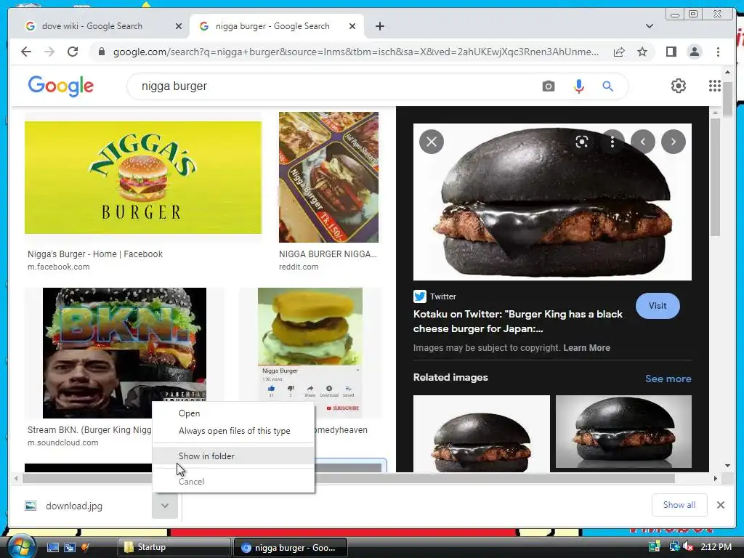
Task: Open Google apps grid
Action: point(714,86)
